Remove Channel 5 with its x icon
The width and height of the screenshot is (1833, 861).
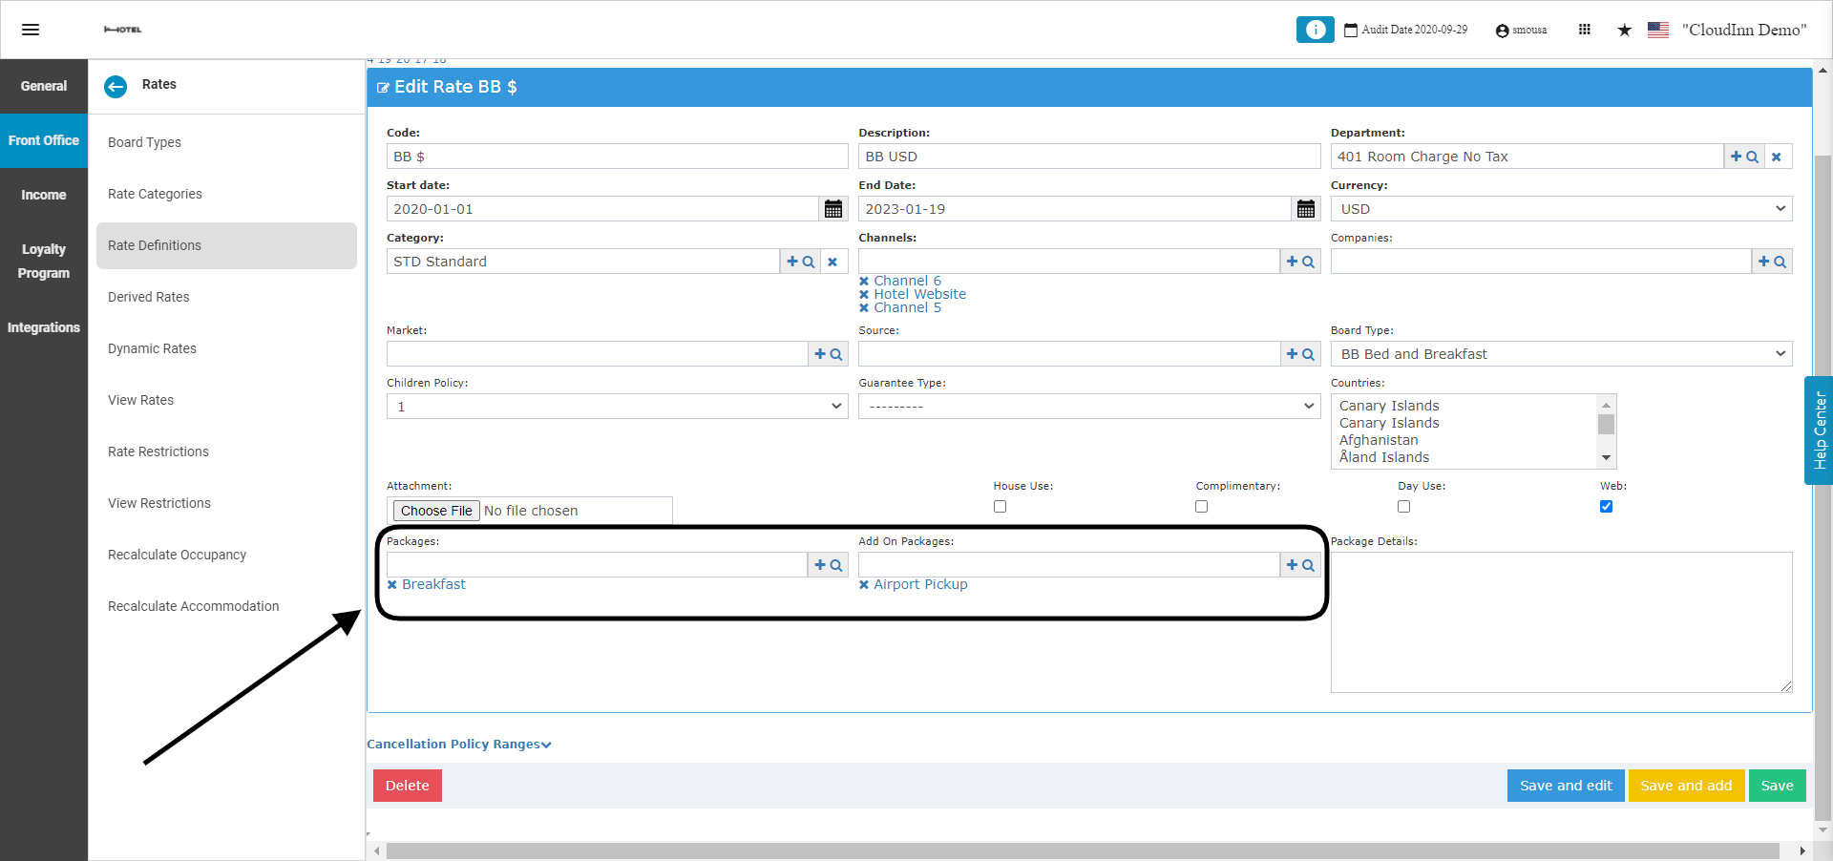[x=864, y=307]
